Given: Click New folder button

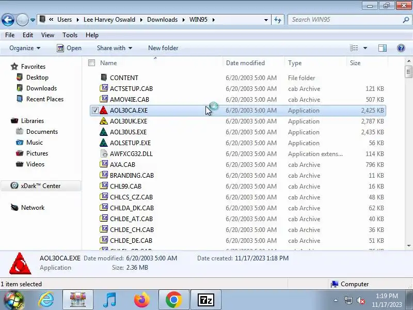Looking at the screenshot, I should pyautogui.click(x=163, y=48).
